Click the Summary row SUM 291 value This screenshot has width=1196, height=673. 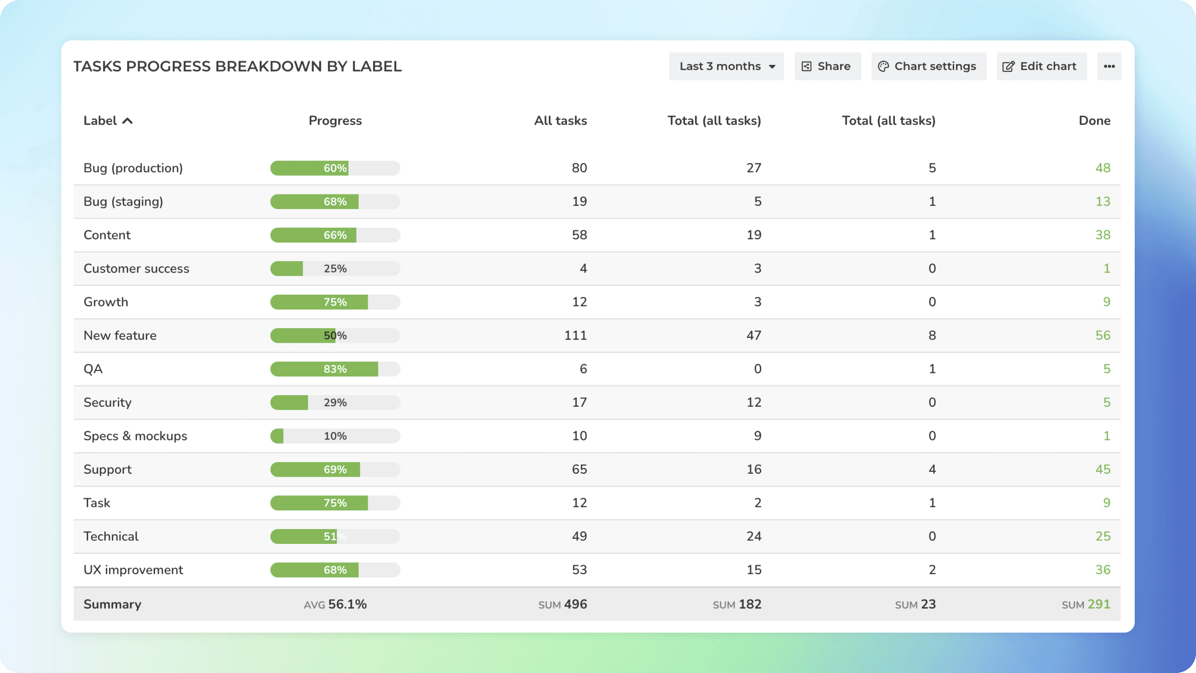pos(1098,604)
